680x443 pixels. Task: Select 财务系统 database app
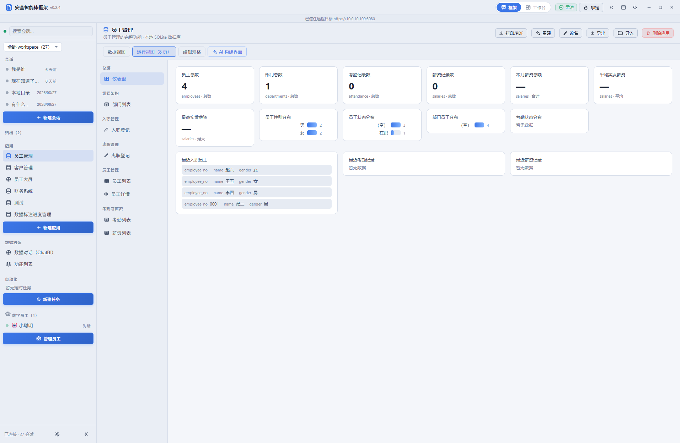[48, 191]
